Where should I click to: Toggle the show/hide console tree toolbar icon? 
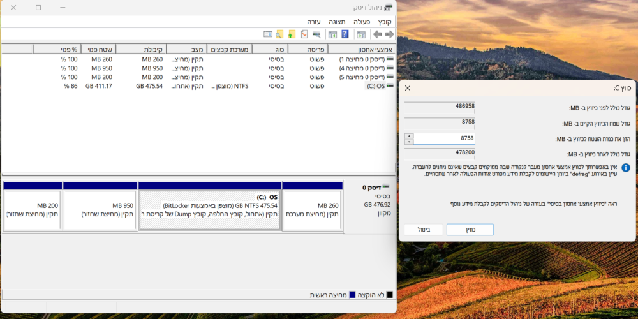pyautogui.click(x=361, y=34)
